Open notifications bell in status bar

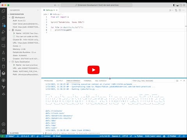pos(184,136)
